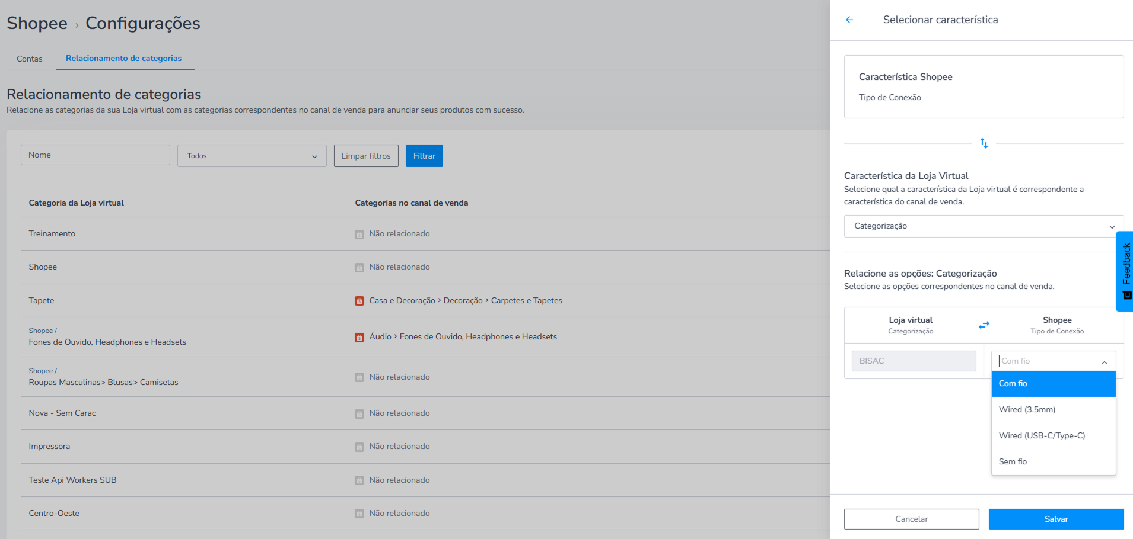Click the Shopee icon in Teste Api Workers SUB row
This screenshot has height=539, width=1133.
point(359,480)
